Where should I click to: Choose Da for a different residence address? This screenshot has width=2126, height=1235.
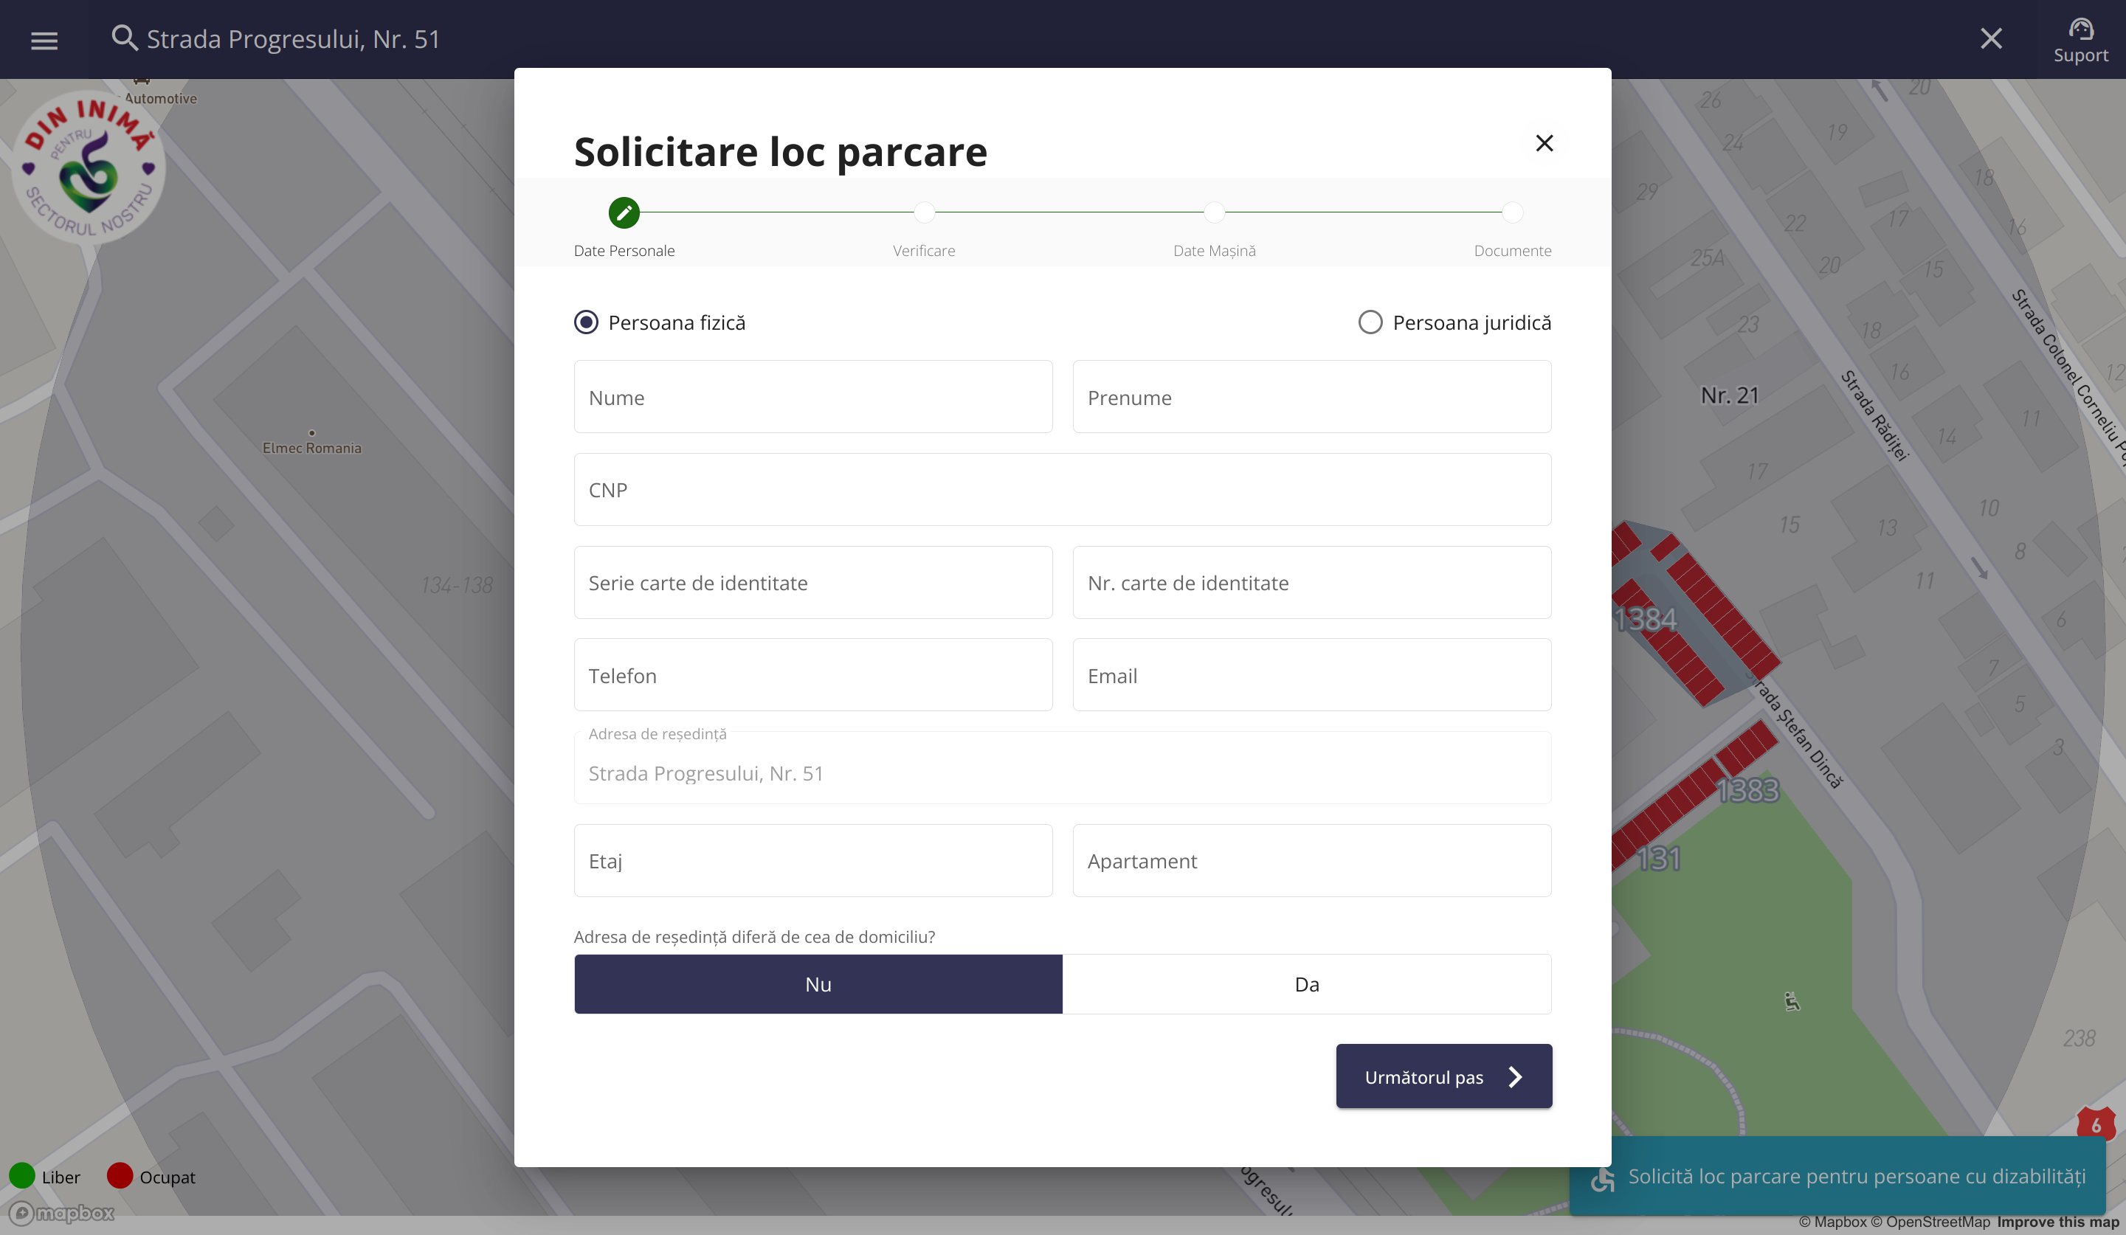point(1305,983)
